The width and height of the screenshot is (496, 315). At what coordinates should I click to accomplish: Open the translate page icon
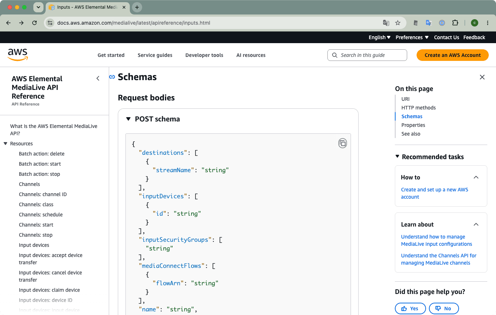(386, 23)
